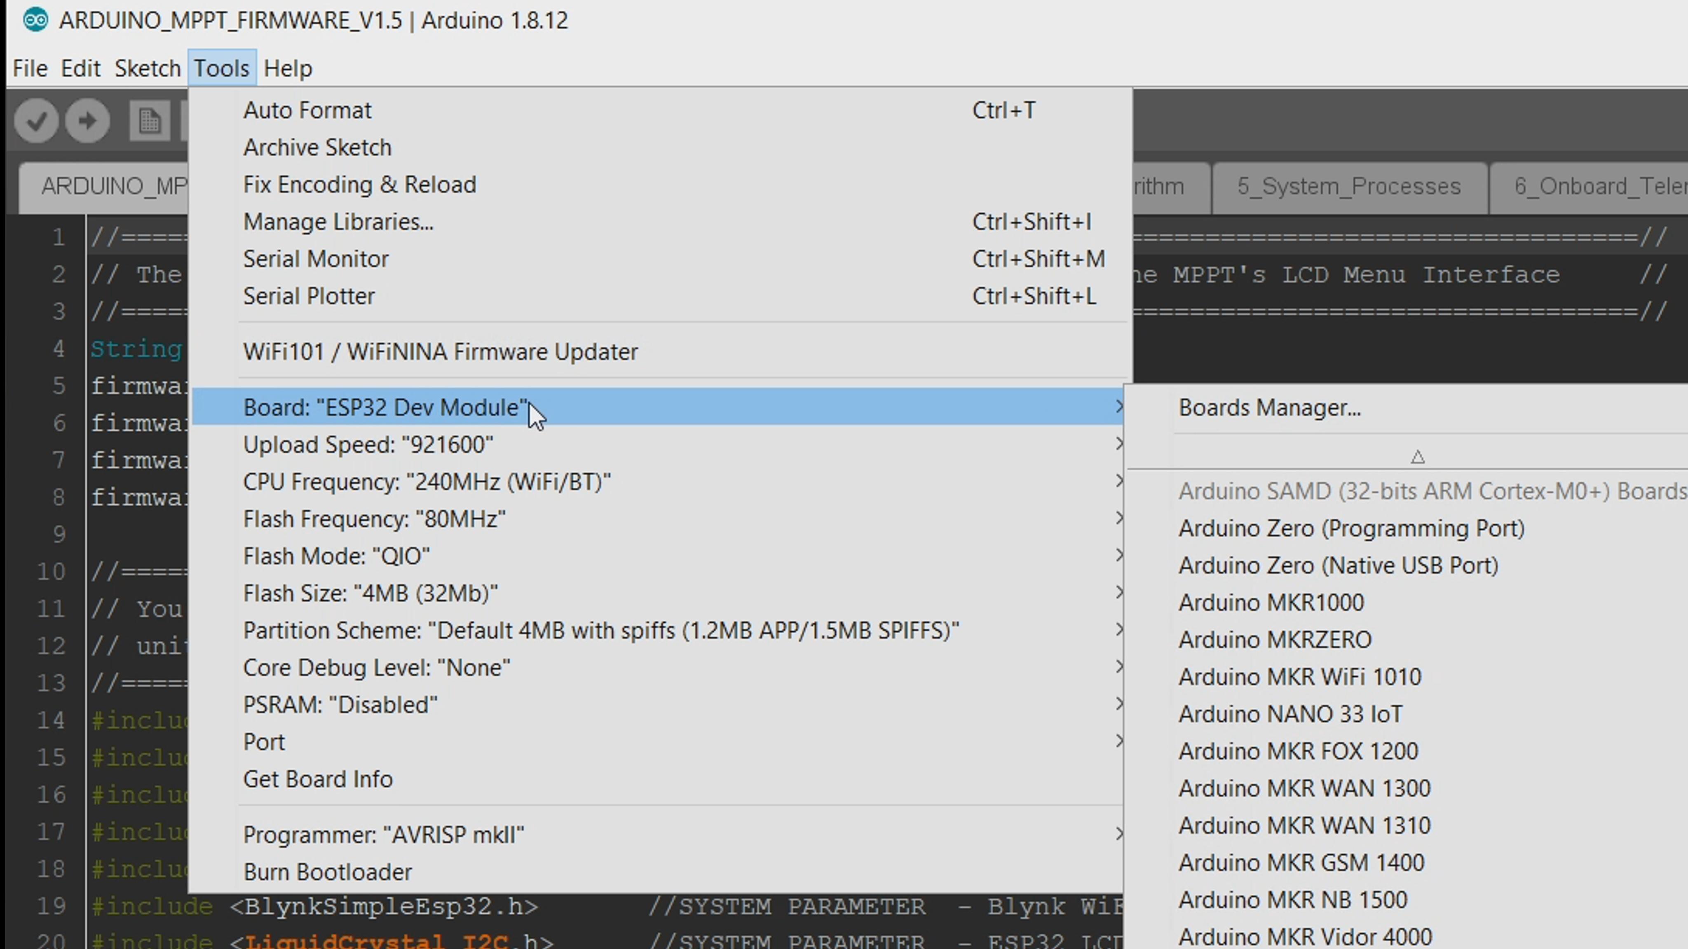Select Arduino MKR WAN 1310 board

point(1407,825)
